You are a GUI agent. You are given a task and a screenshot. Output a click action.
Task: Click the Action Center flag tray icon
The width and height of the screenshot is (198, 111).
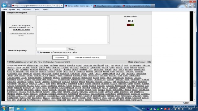click(162, 109)
